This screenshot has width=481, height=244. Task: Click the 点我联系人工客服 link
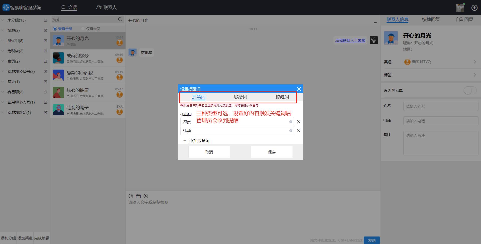350,40
